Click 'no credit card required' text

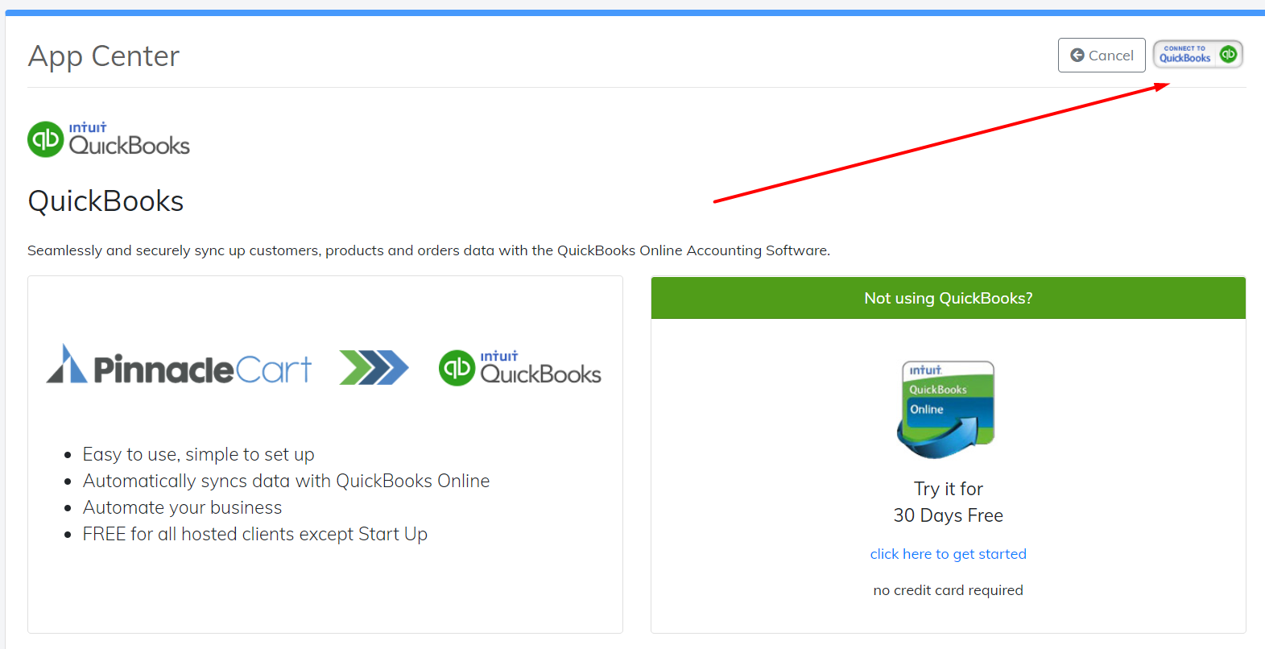coord(948,590)
